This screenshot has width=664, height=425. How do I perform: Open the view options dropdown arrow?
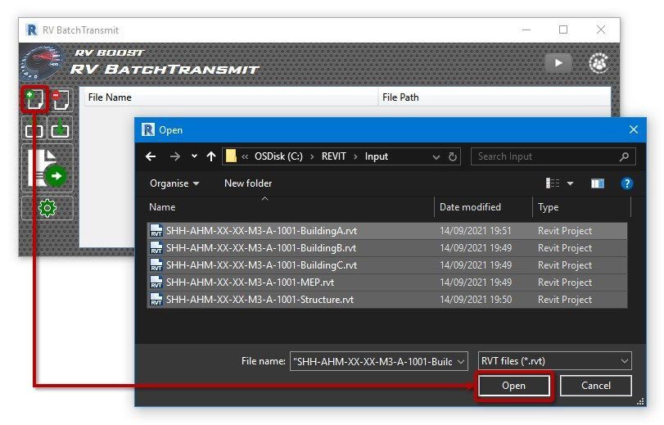(571, 184)
